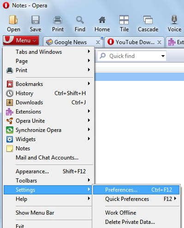Click the Cascade windows icon
The image size is (184, 228).
pos(148,20)
